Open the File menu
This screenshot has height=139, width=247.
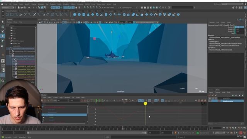(x=6, y=4)
